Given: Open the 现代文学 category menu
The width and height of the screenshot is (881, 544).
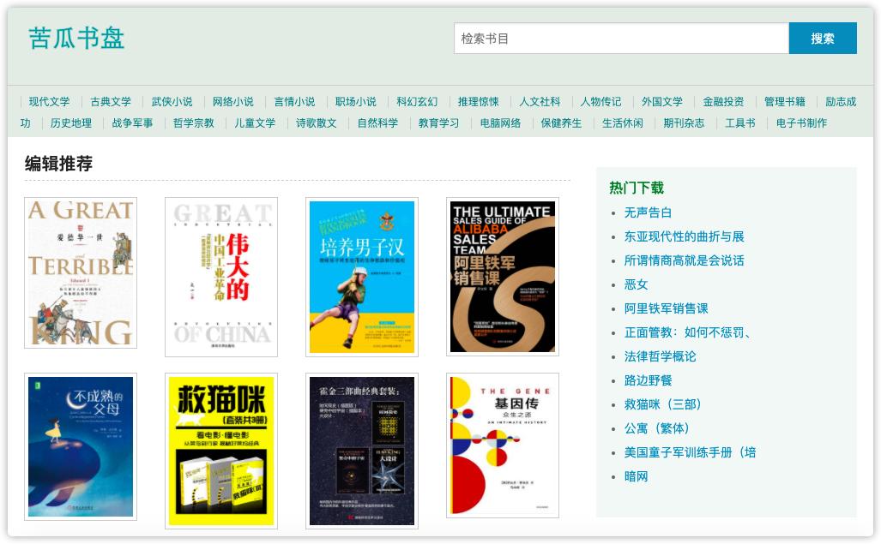Looking at the screenshot, I should (x=48, y=101).
